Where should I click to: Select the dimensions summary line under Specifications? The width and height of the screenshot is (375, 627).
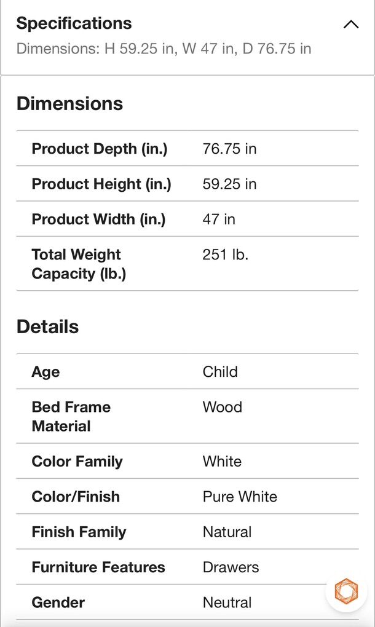(x=164, y=49)
